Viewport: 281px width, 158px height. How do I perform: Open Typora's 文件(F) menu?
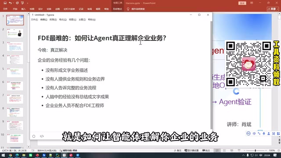34,19
